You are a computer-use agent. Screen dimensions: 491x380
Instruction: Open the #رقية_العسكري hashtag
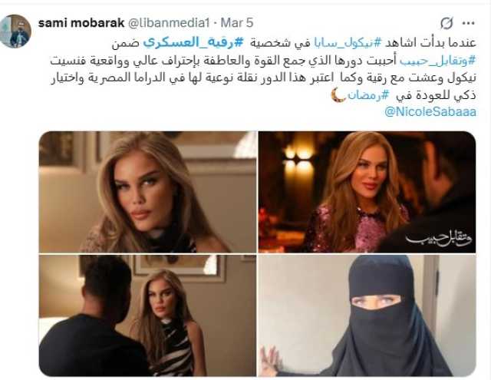click(x=193, y=43)
